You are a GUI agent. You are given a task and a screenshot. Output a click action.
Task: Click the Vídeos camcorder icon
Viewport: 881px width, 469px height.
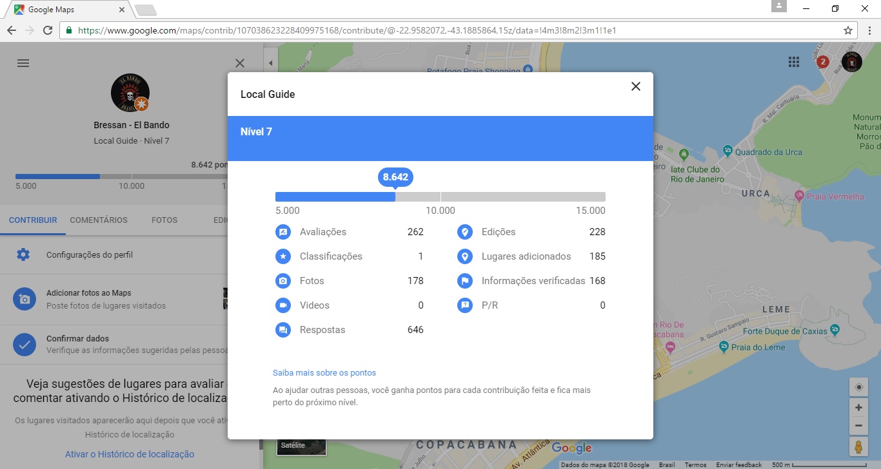coord(282,305)
